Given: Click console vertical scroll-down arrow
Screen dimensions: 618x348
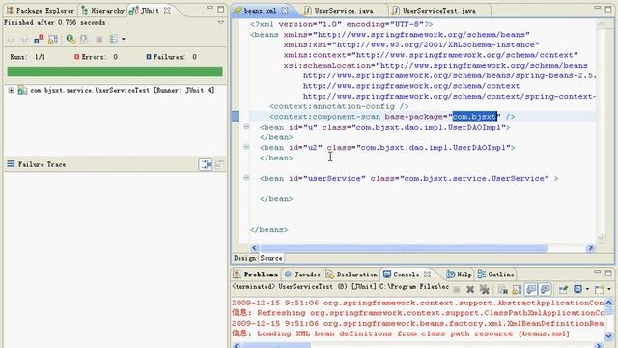Looking at the screenshot, I should 609,336.
